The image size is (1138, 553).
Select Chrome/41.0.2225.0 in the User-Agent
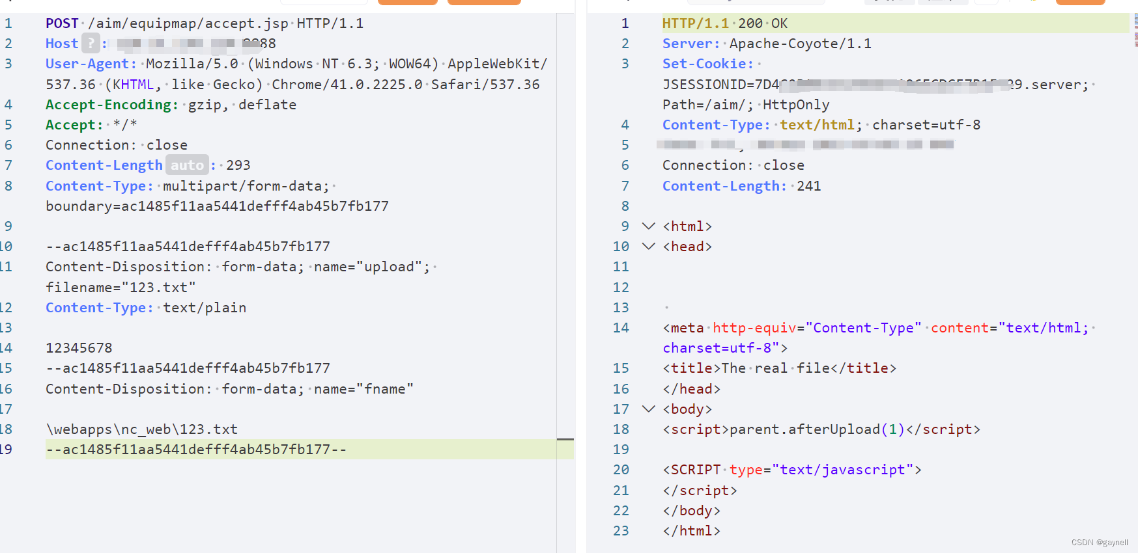pos(347,85)
